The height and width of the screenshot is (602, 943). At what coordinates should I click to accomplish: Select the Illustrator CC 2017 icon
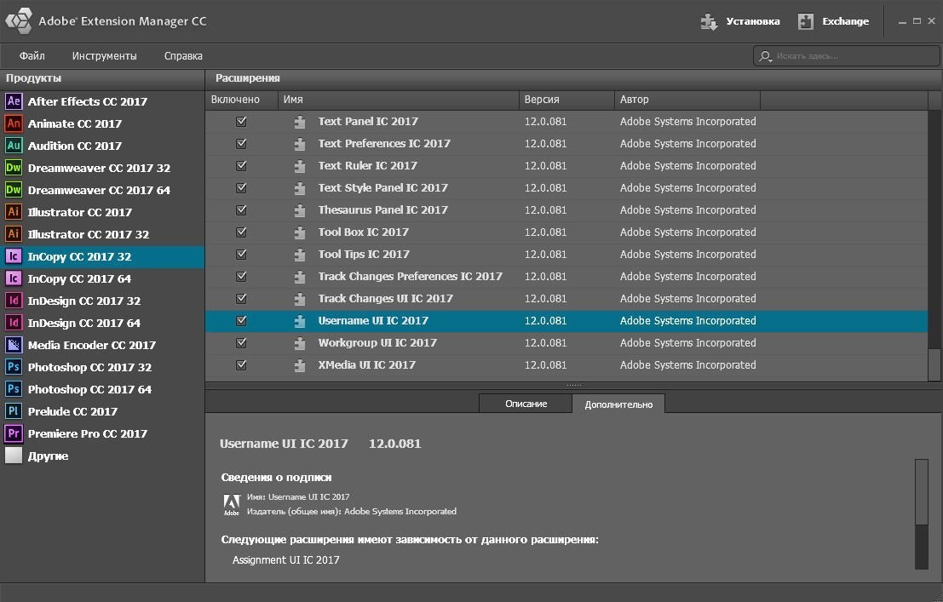pyautogui.click(x=14, y=212)
